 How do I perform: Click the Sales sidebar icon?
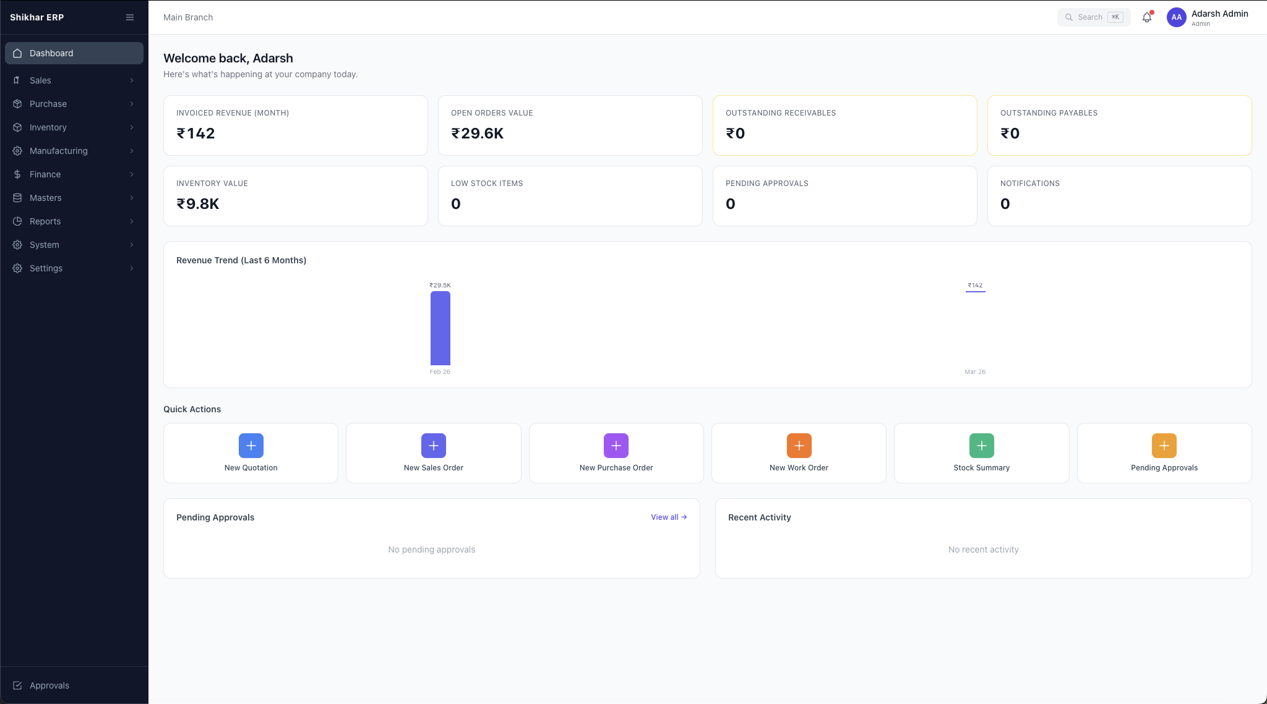(x=17, y=80)
